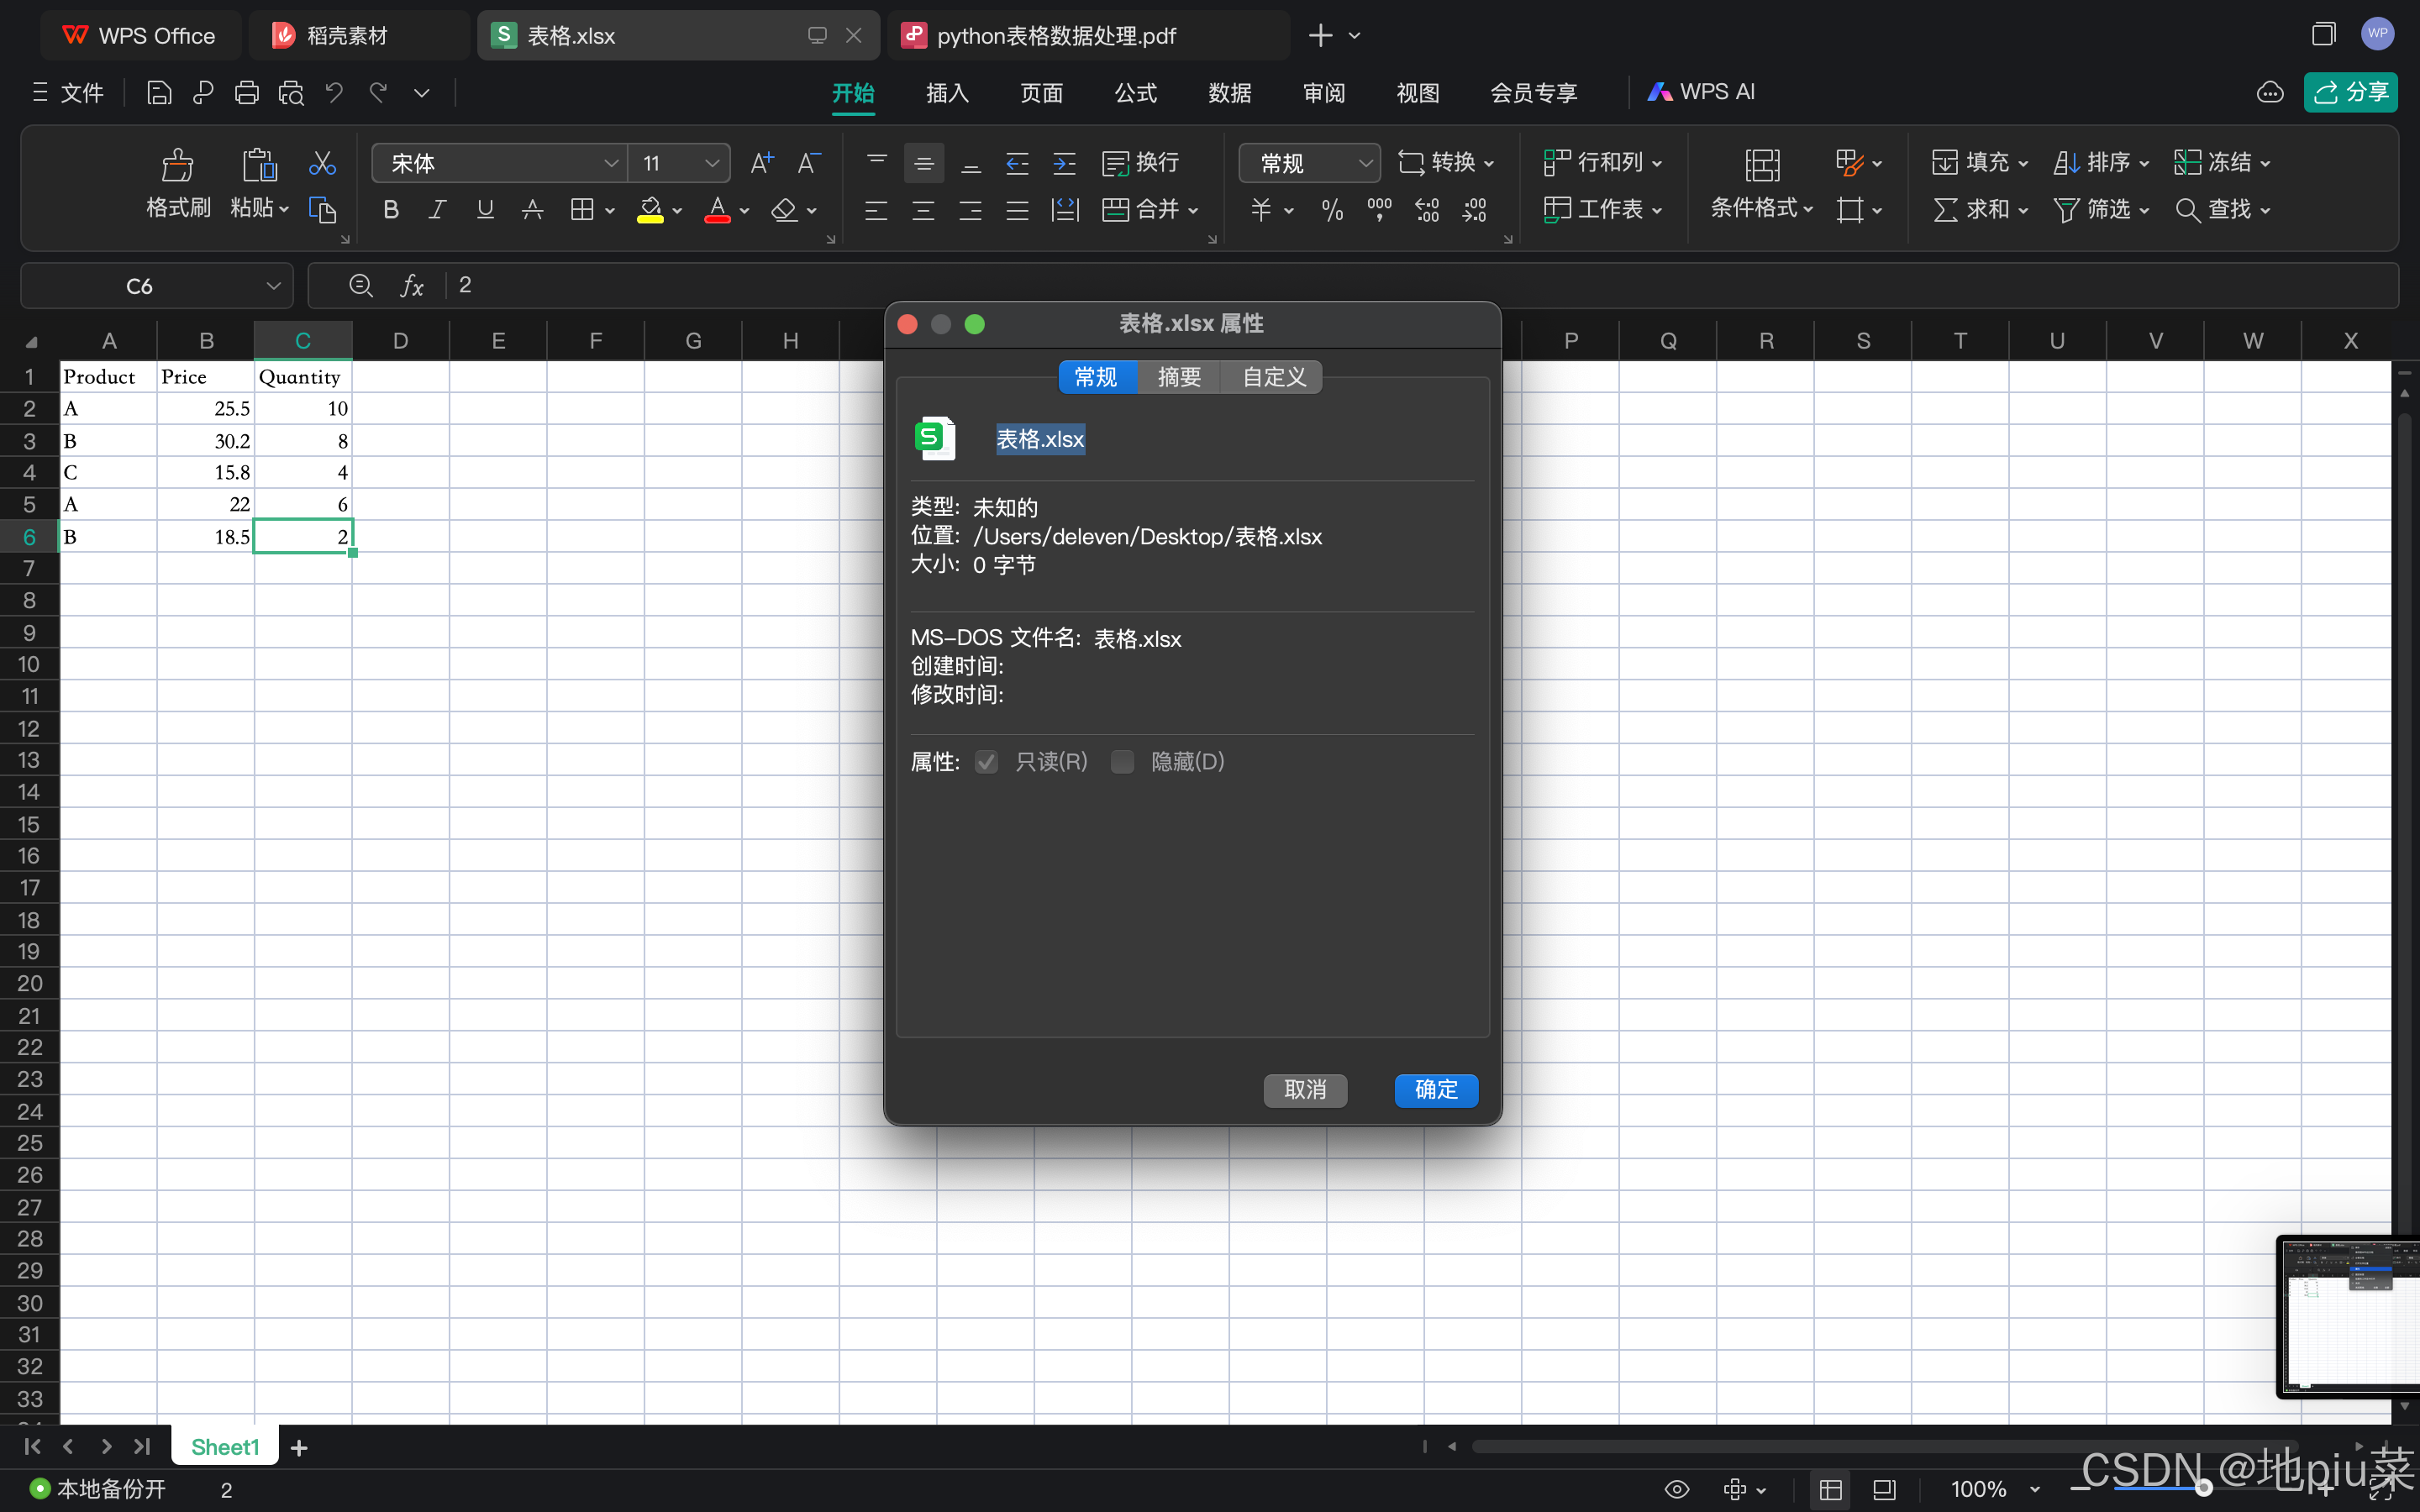Open the 插入 ribbon tab
The width and height of the screenshot is (2420, 1512).
[947, 93]
